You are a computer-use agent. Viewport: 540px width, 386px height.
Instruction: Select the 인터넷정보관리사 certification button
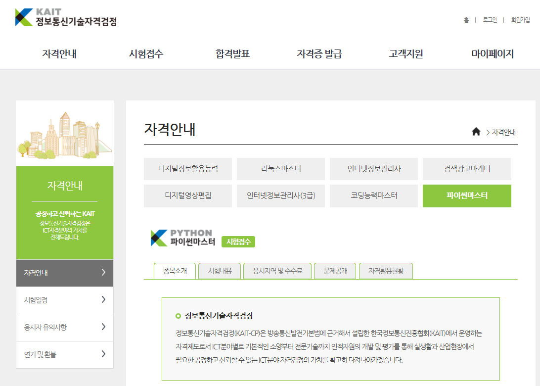[374, 169]
